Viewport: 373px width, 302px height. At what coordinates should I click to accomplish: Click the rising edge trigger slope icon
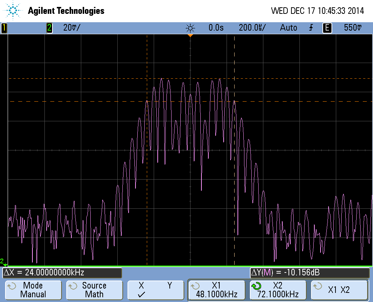(311, 28)
